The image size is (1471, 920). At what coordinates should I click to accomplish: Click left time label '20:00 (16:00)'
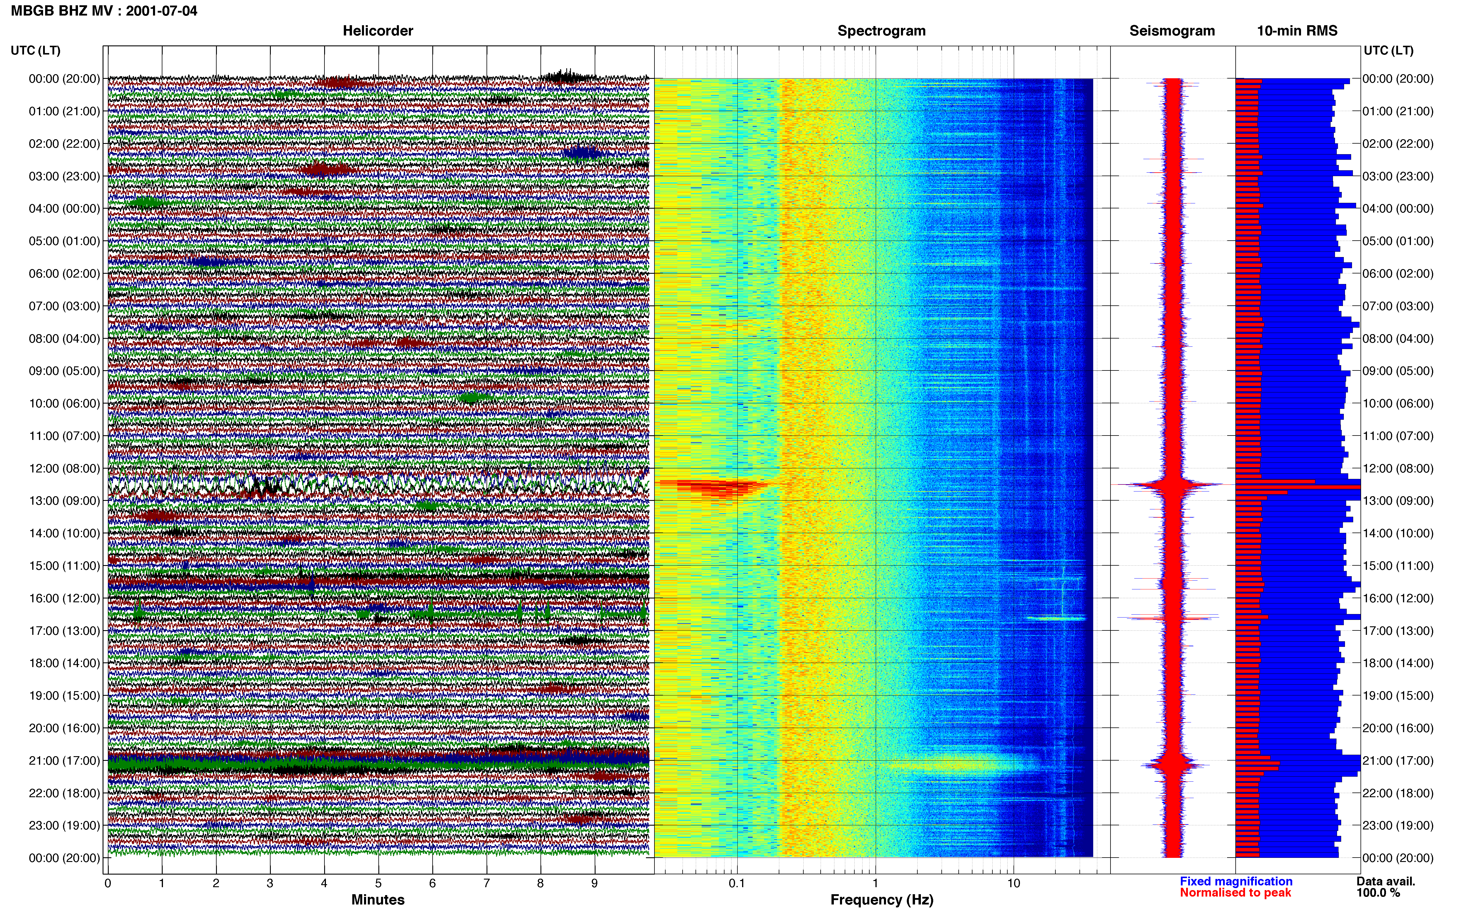(64, 728)
